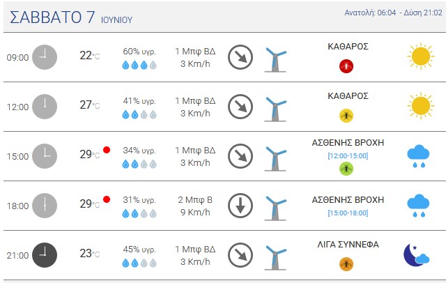Click the ΣΑΒΒΑΤΟ 7 ΙΟΥΝΙΟΥ day header
This screenshot has height=283, width=446.
71,17
